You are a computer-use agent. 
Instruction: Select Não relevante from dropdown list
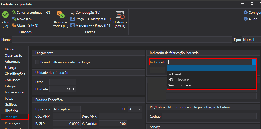coord(179,80)
